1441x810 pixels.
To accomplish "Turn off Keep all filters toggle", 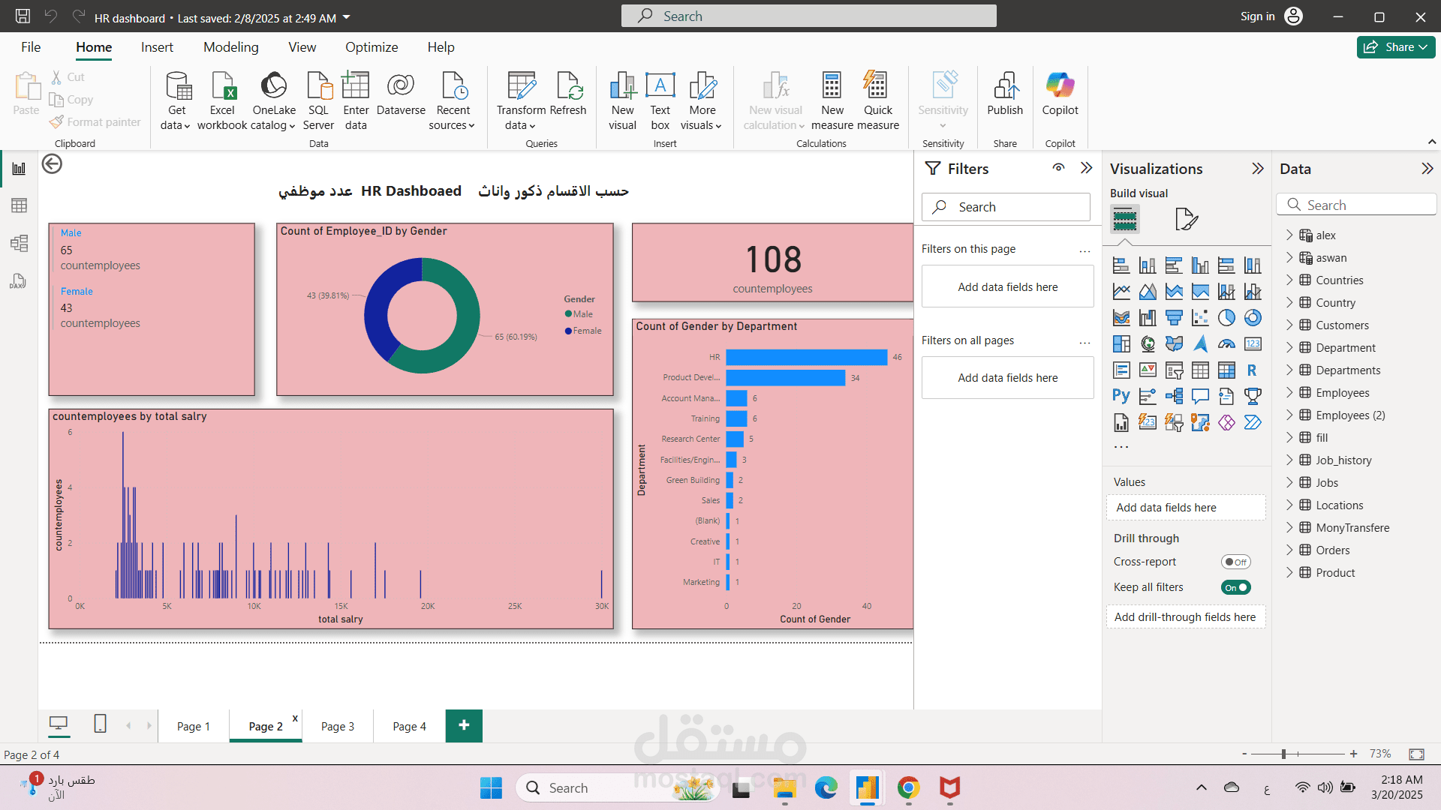I will tap(1235, 587).
